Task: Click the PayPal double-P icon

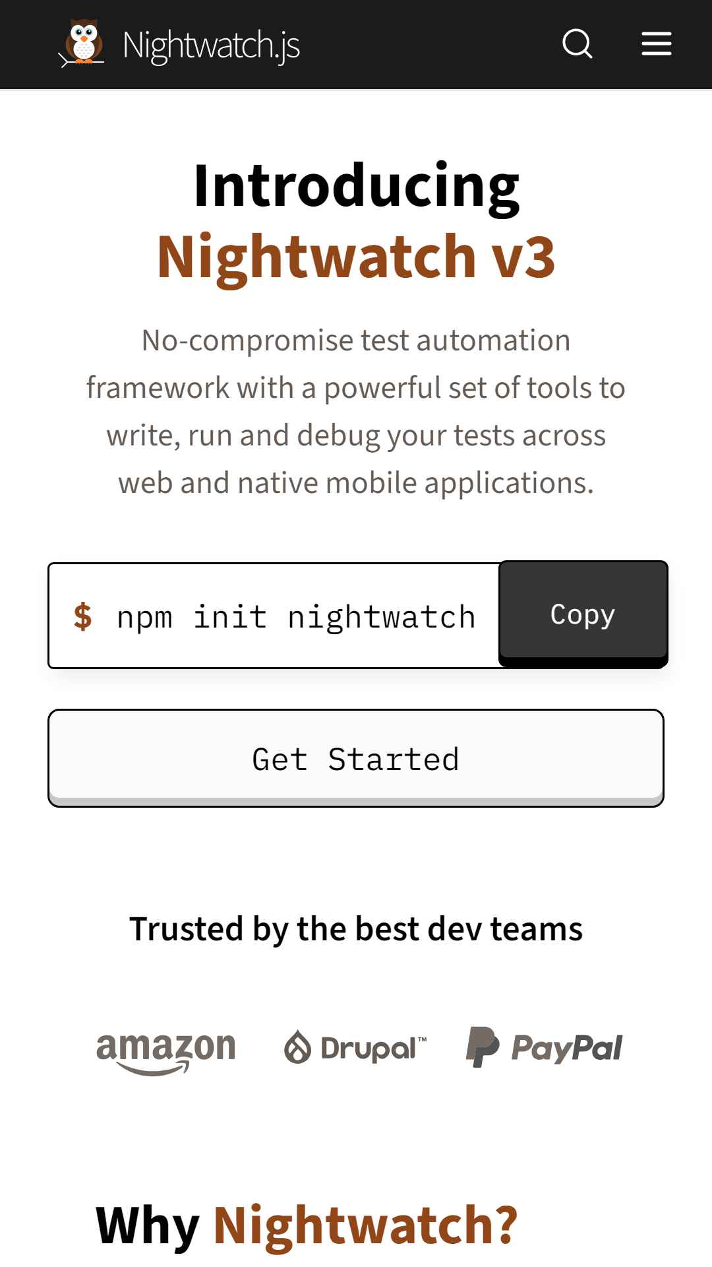Action: [x=483, y=1047]
